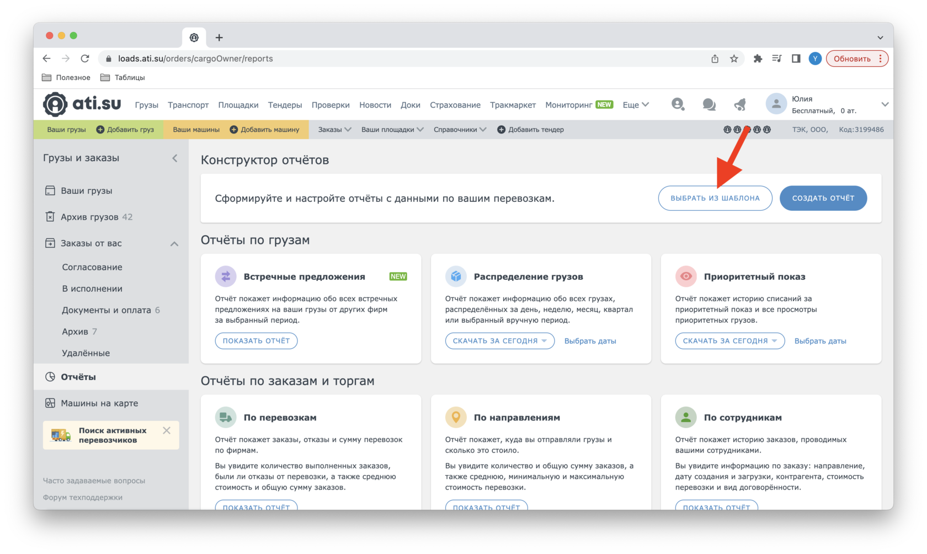Viewport: 927px width, 554px height.
Task: Open Удалённые in sidebar
Action: (86, 353)
